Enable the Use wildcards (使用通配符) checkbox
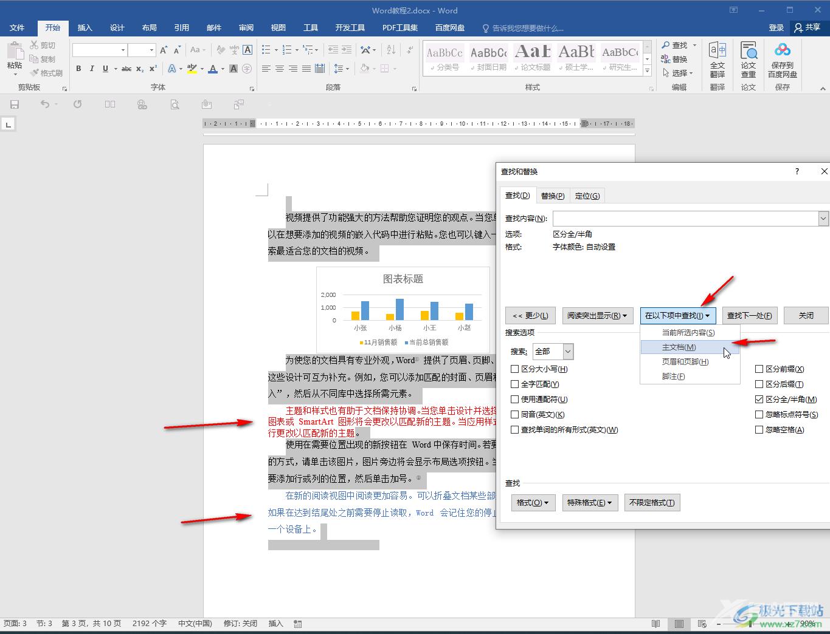 point(515,399)
